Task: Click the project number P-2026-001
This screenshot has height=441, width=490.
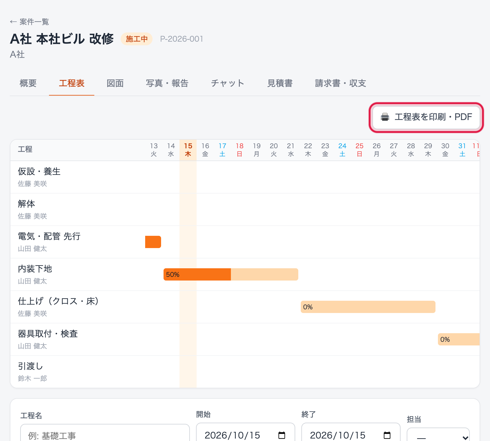Action: [x=182, y=39]
